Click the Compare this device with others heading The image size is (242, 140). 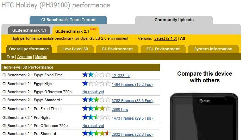tap(205, 77)
